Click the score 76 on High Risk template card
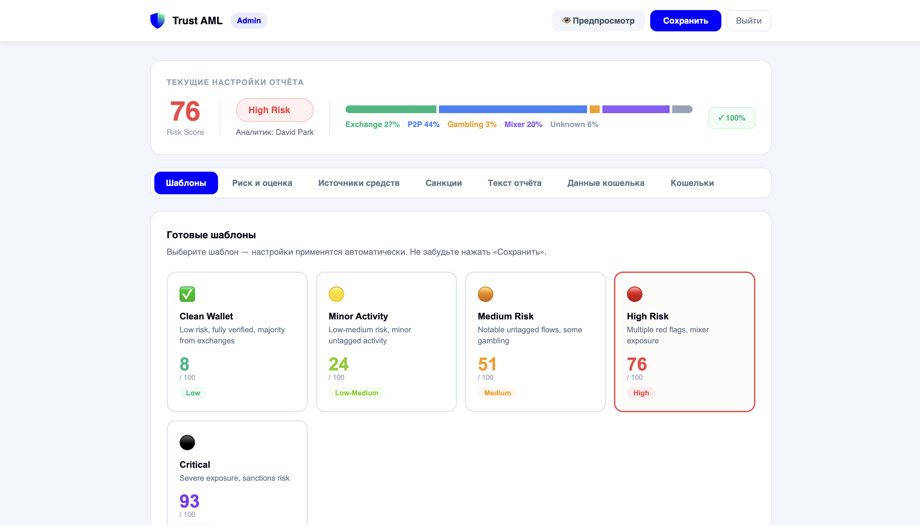 click(x=637, y=364)
